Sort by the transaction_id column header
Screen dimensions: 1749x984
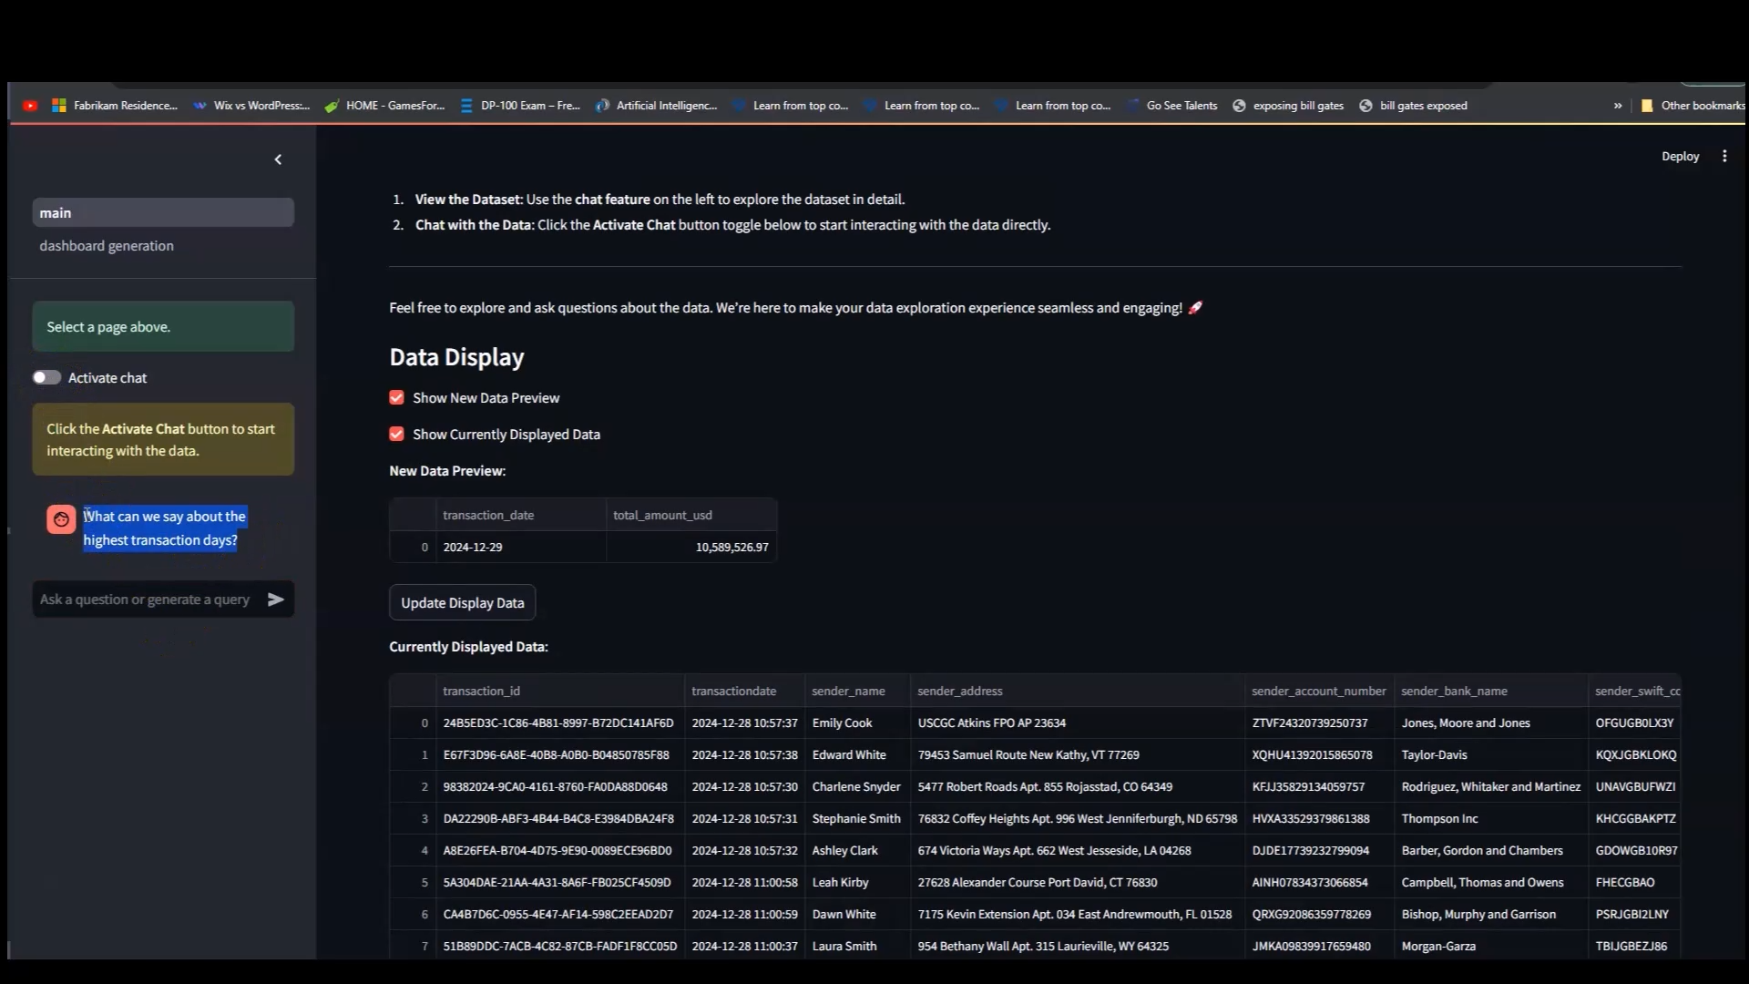point(482,692)
